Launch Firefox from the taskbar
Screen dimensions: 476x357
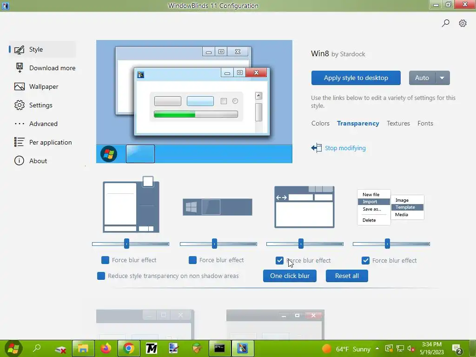point(106,348)
